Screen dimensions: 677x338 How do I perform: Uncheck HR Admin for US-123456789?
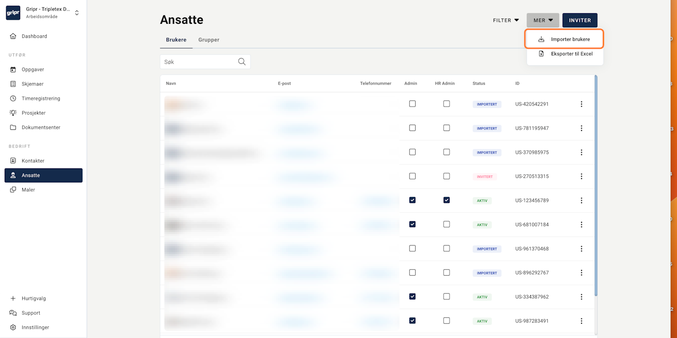click(x=446, y=200)
